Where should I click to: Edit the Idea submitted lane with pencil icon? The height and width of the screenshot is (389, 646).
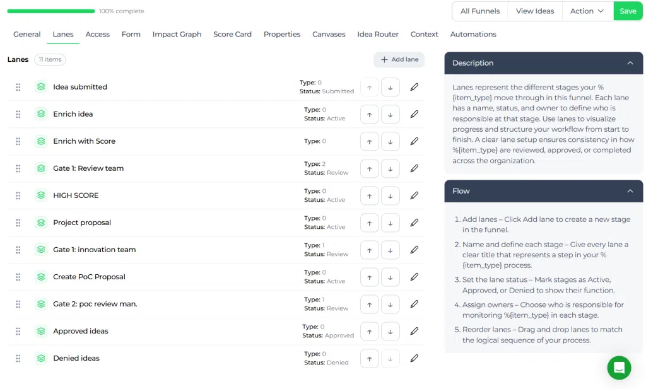coord(414,87)
